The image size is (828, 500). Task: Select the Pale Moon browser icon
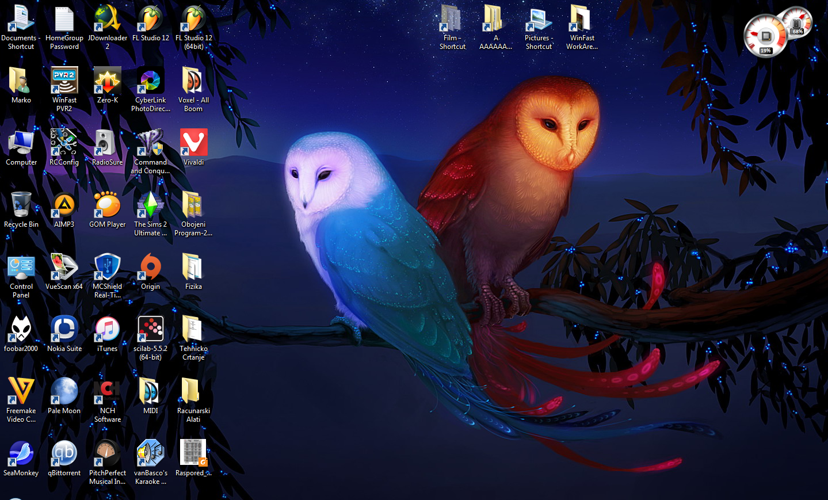(64, 391)
